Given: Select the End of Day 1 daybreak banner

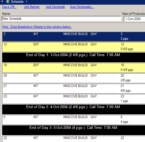Looking at the screenshot, I should [74, 57].
